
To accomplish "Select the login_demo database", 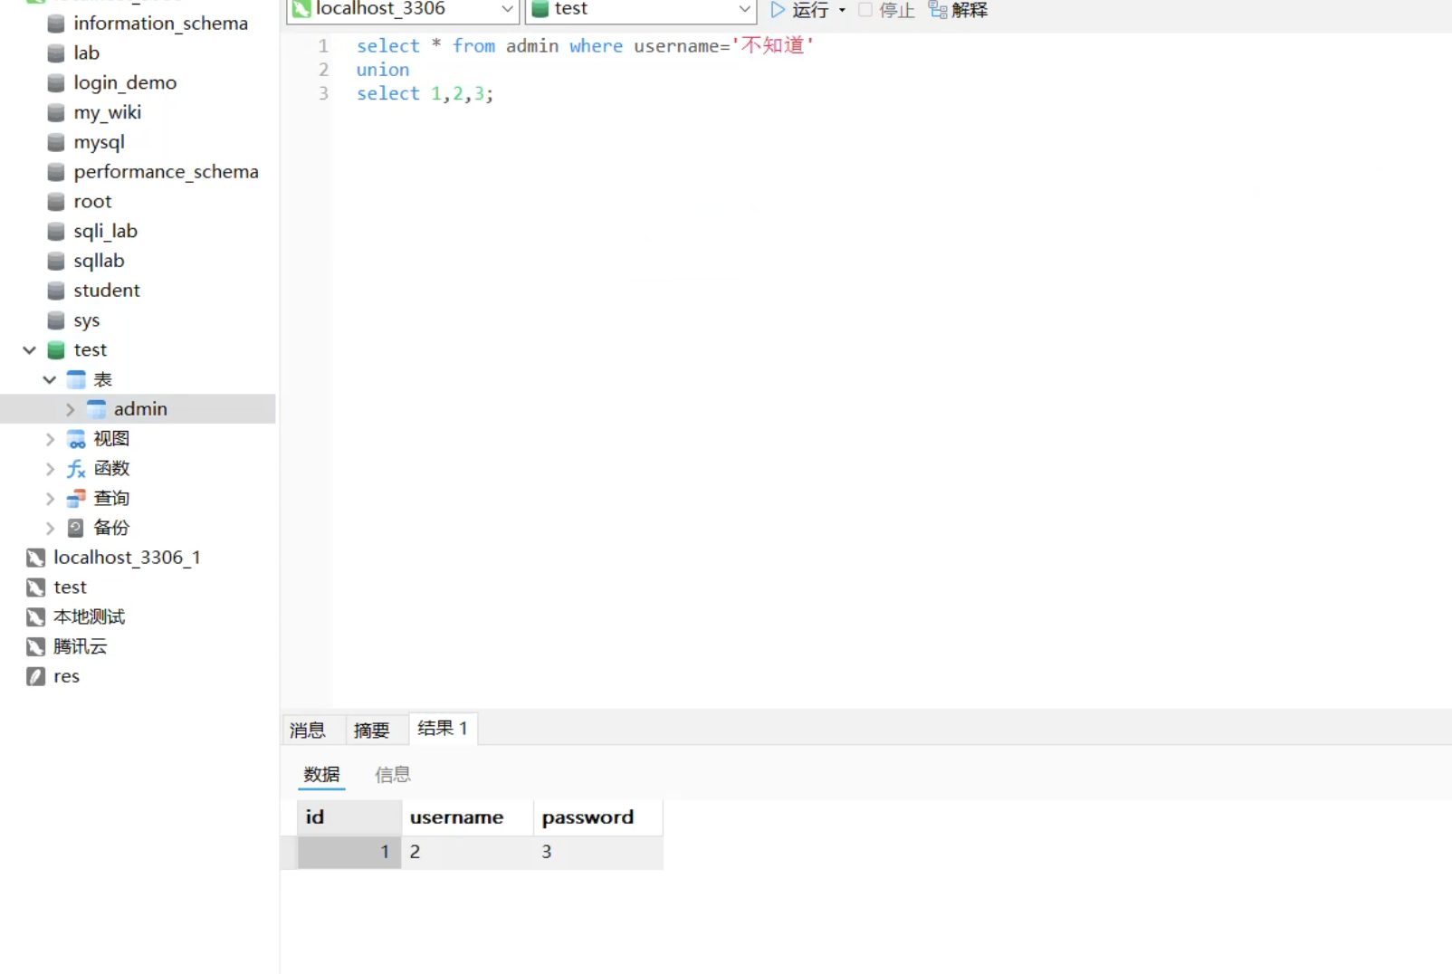I will [x=125, y=82].
